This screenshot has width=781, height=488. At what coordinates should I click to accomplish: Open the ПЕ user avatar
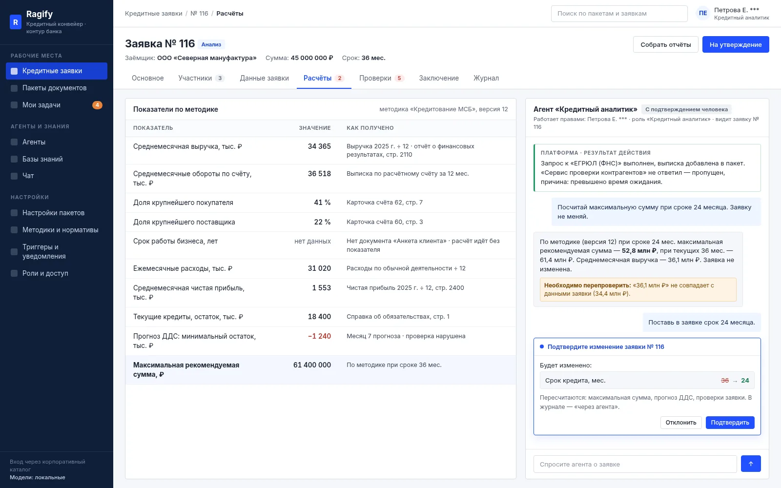[x=703, y=14]
